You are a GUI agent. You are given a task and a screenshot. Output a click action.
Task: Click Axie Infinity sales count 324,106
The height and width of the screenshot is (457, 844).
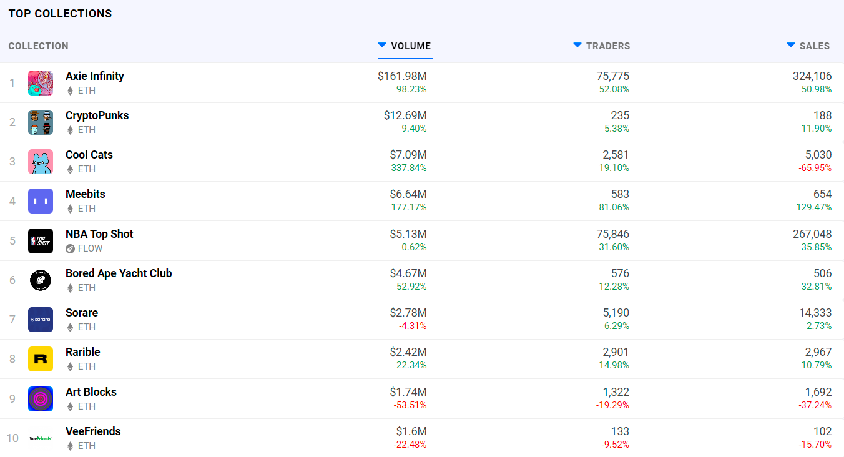tap(812, 76)
